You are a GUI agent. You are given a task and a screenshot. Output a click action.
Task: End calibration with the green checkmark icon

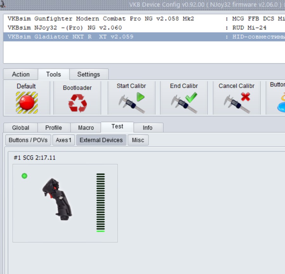tap(184, 103)
